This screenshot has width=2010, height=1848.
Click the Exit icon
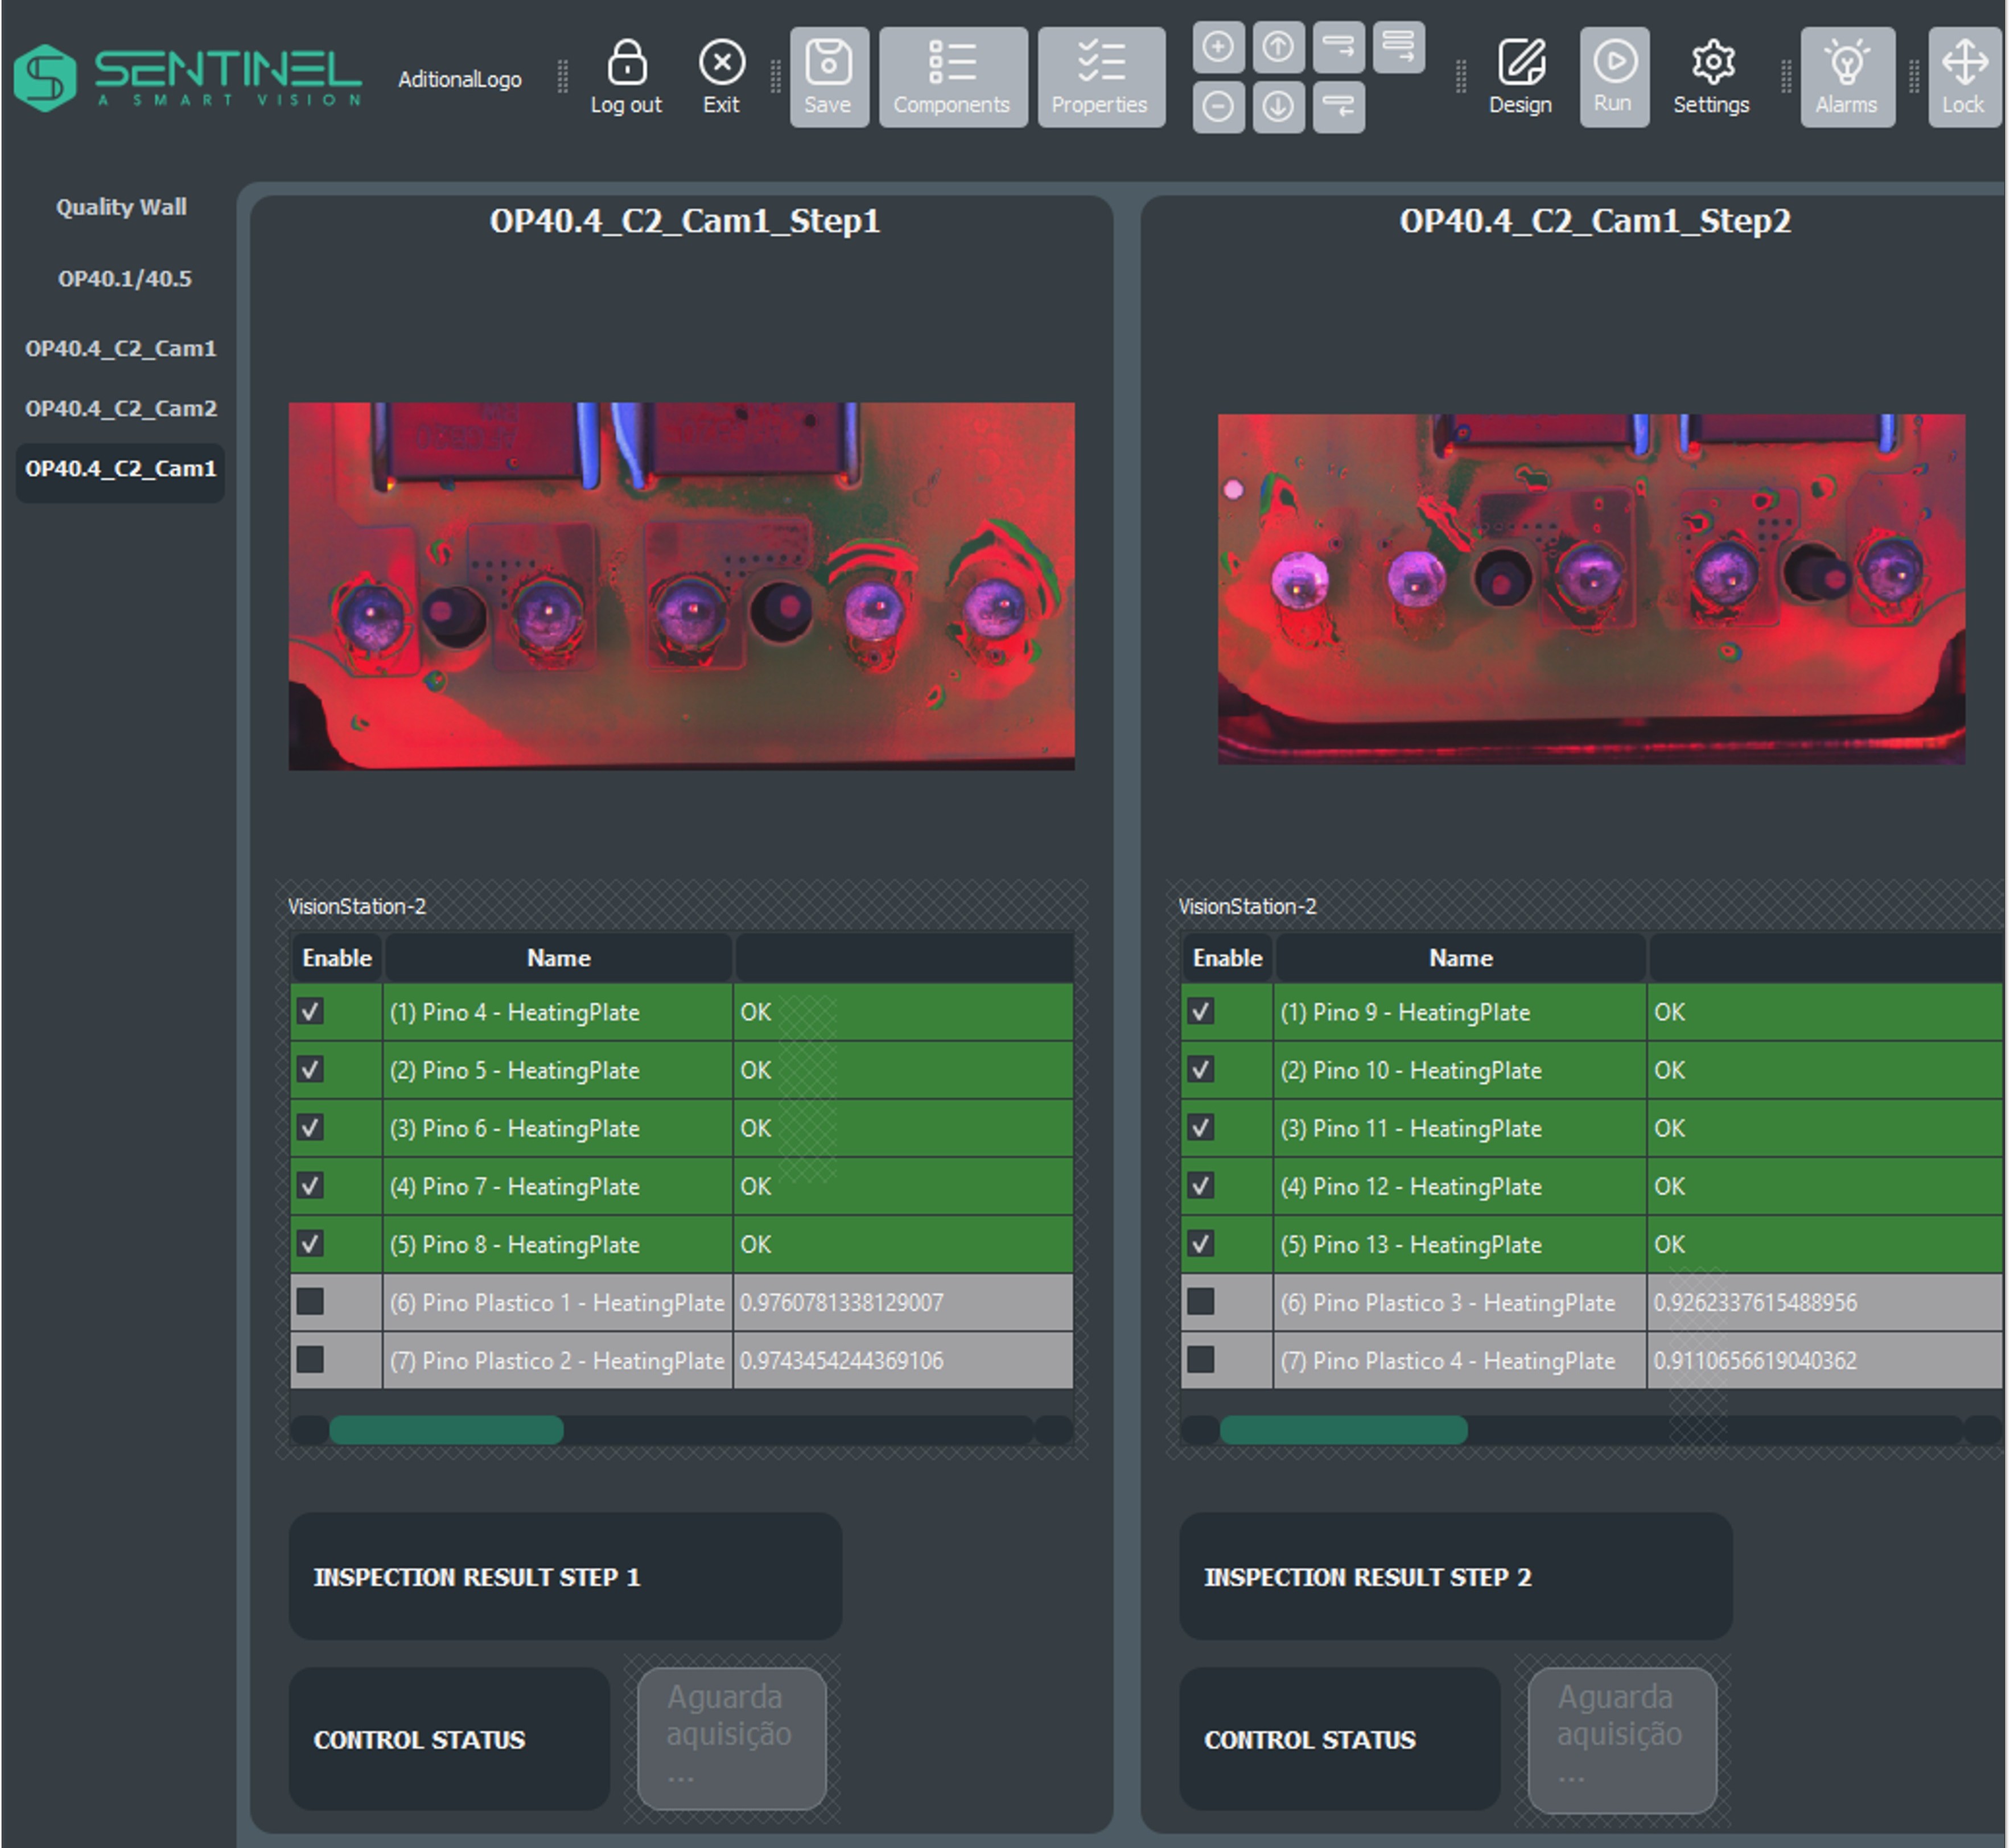pos(721,63)
